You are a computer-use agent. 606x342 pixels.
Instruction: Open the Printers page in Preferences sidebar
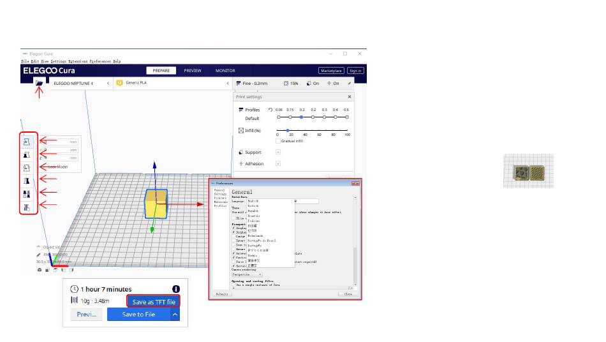[220, 198]
